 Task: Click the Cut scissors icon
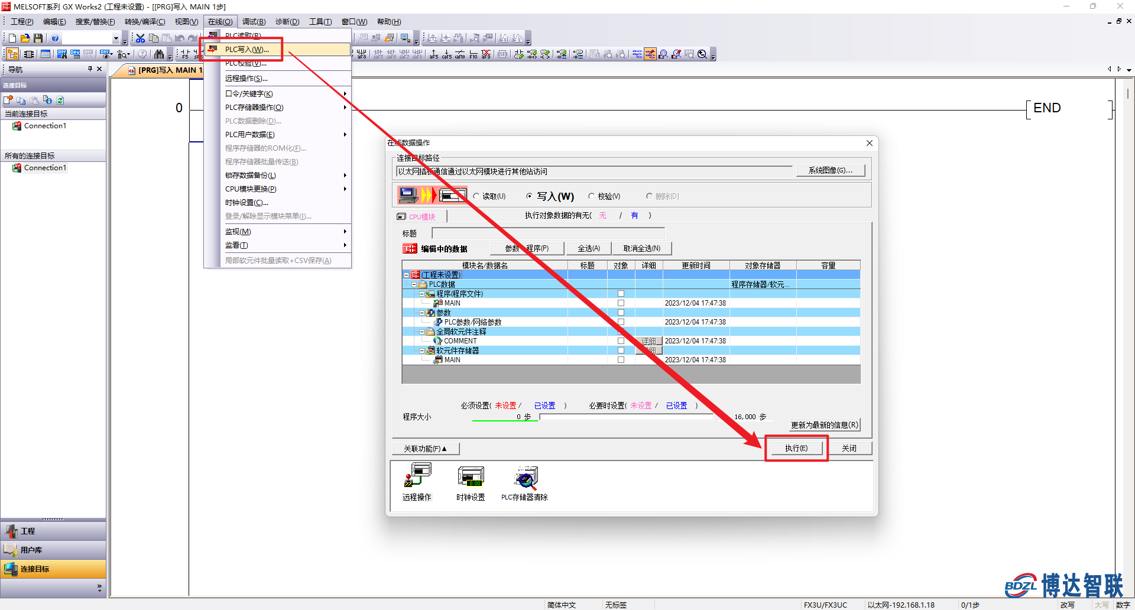point(140,38)
